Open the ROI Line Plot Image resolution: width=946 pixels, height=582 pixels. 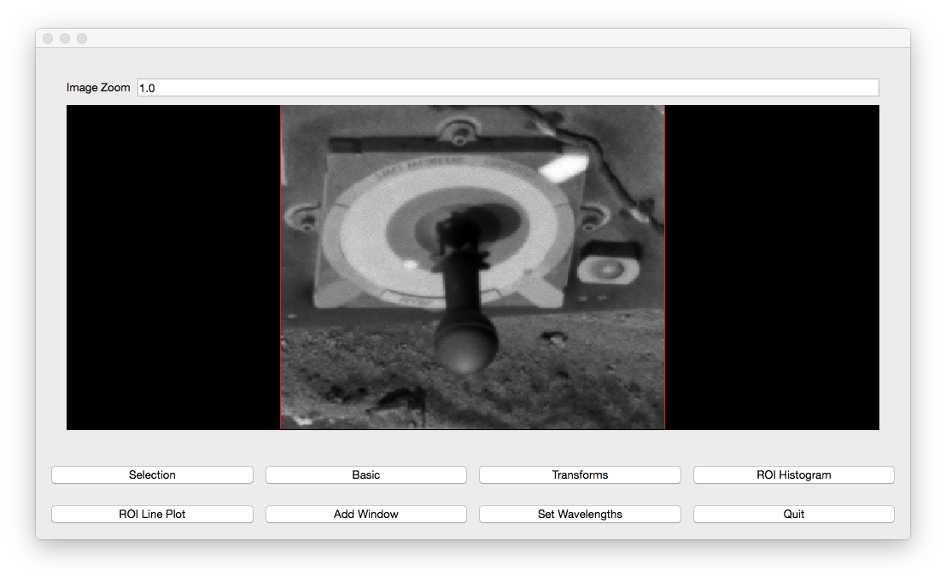[152, 514]
